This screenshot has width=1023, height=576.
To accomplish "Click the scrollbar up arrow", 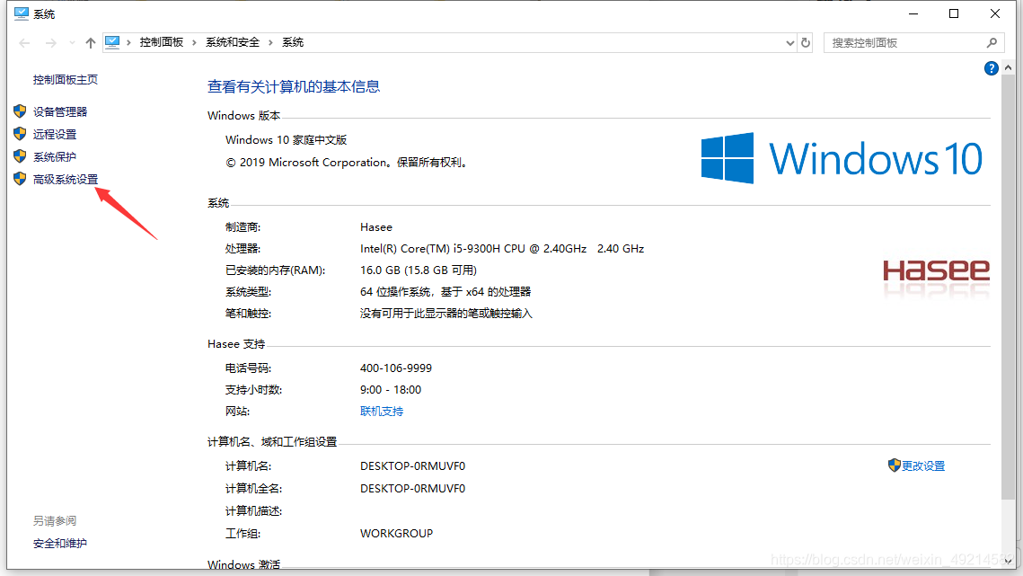I will point(1008,68).
